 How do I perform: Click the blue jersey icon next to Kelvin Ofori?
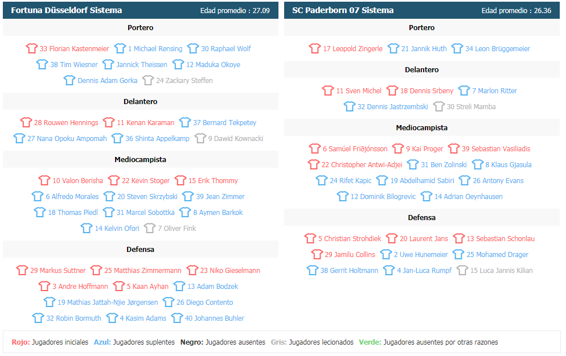coord(87,228)
